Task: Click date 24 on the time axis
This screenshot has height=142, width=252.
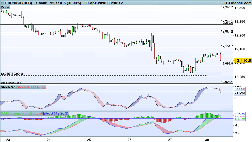Action: pos(49,139)
